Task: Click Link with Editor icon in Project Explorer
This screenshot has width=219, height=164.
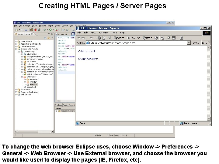Action: pos(49,38)
